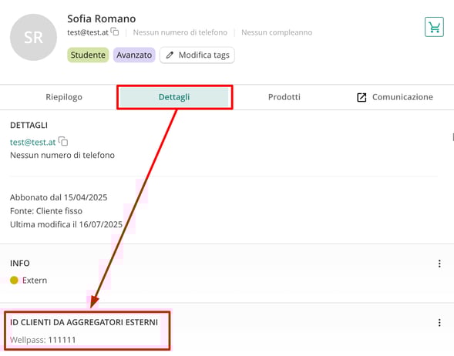
Task: Open ID clienti aggregatori three-dot menu
Action: [x=439, y=323]
